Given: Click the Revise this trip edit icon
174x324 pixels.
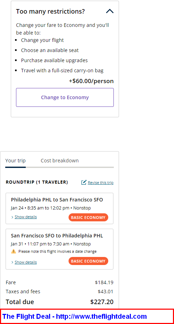Looking at the screenshot, I should coord(84,183).
